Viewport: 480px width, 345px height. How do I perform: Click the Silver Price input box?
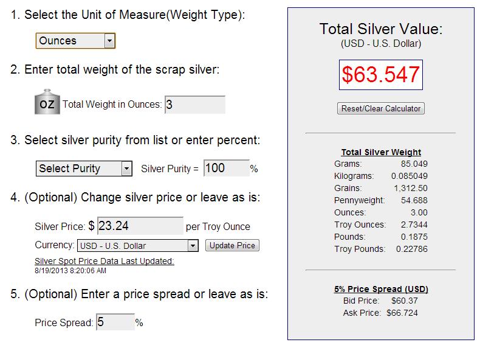pos(140,226)
